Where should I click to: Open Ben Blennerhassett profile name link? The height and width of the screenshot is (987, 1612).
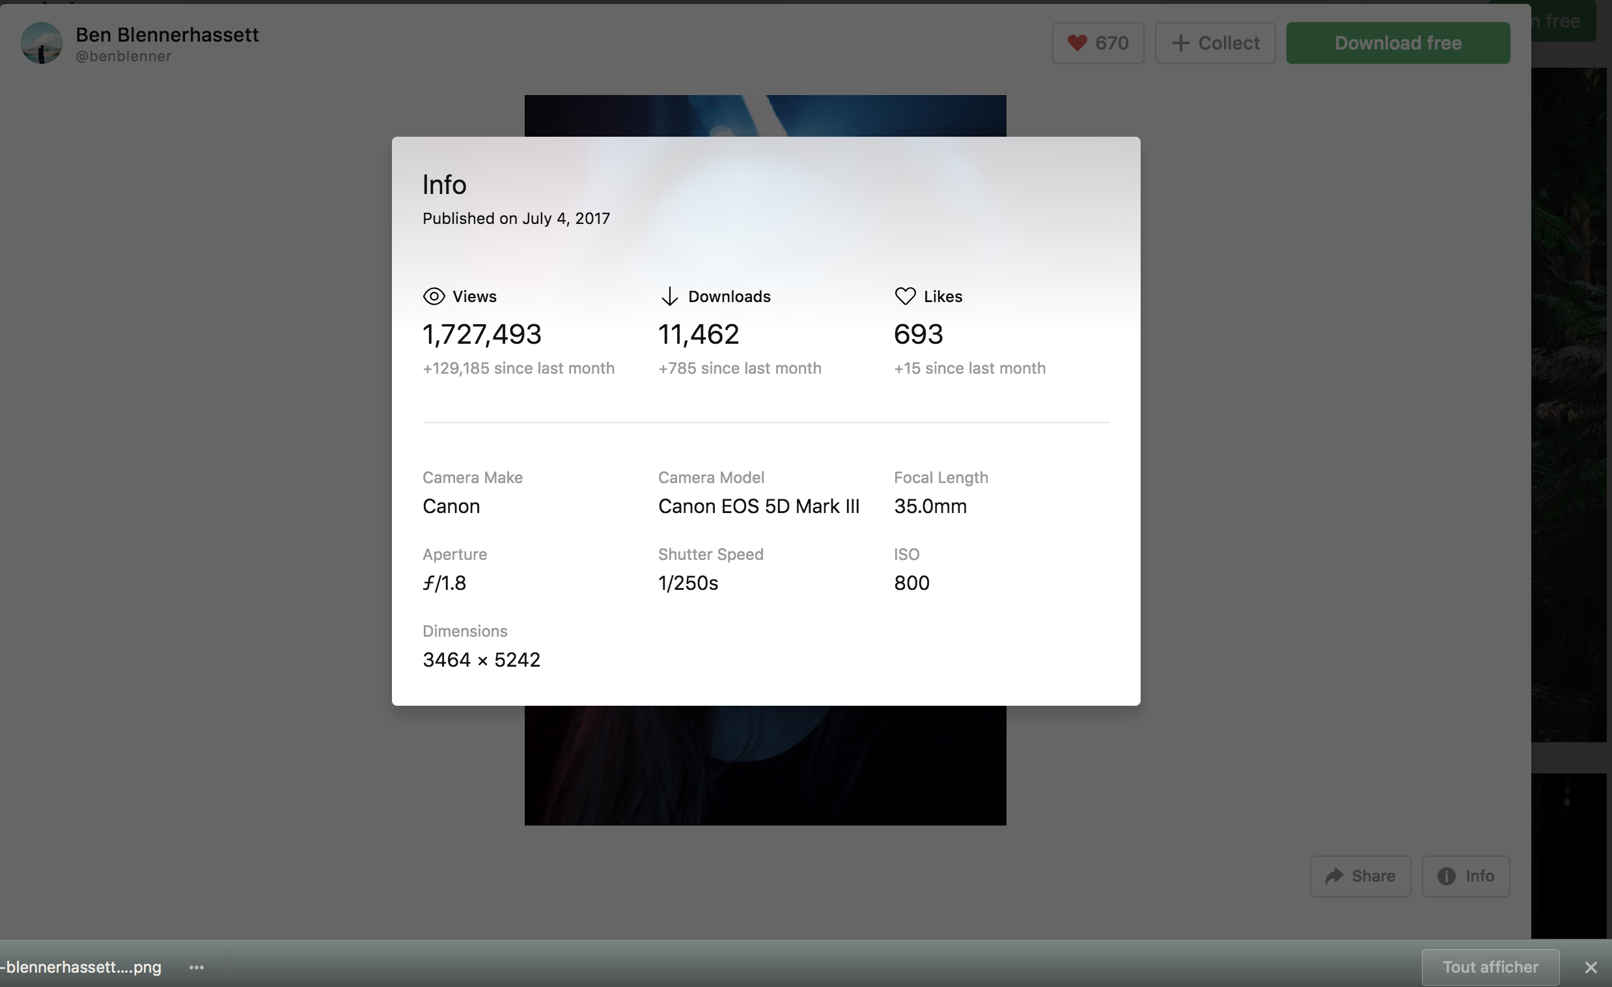tap(167, 35)
